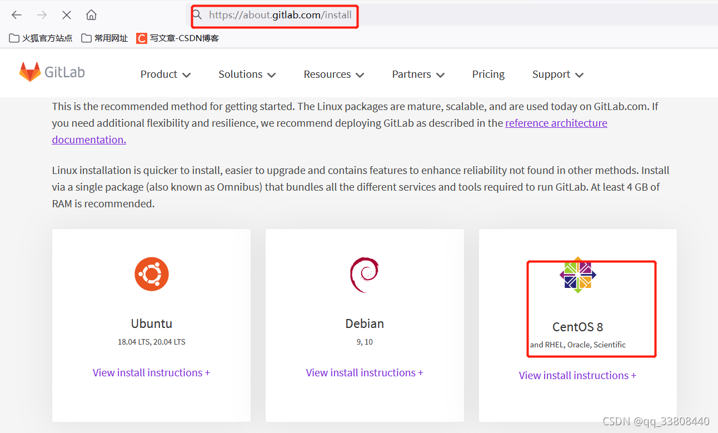This screenshot has height=433, width=718.
Task: Click the search magnifier in address bar
Action: point(197,15)
